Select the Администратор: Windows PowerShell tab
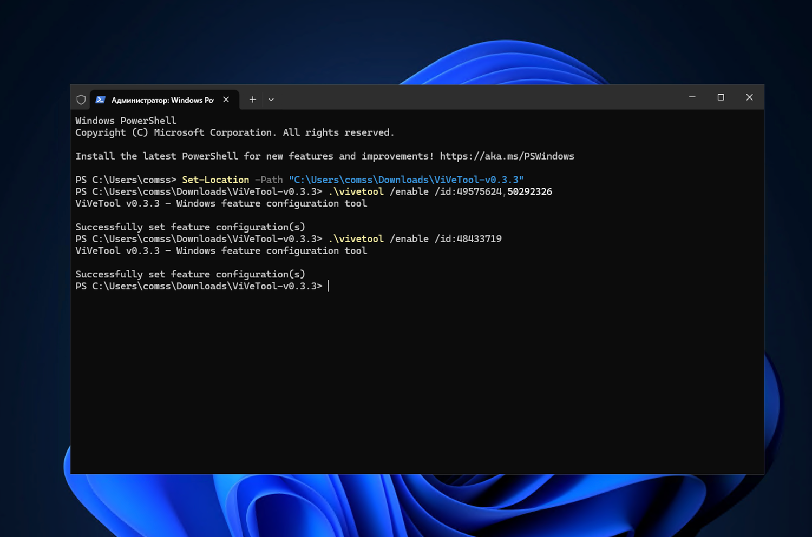The image size is (812, 537). pyautogui.click(x=165, y=100)
